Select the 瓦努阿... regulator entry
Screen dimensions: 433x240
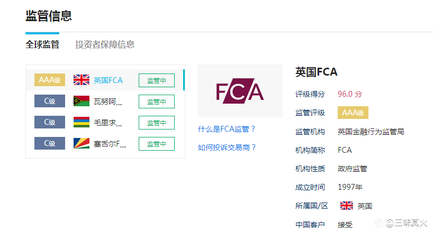tap(107, 101)
